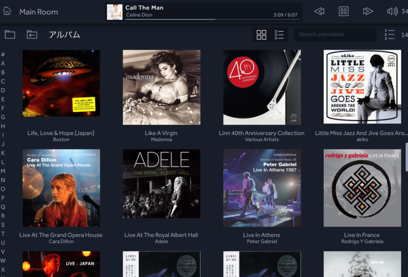Pause the current song
This screenshot has width=408, height=277.
pos(344,11)
